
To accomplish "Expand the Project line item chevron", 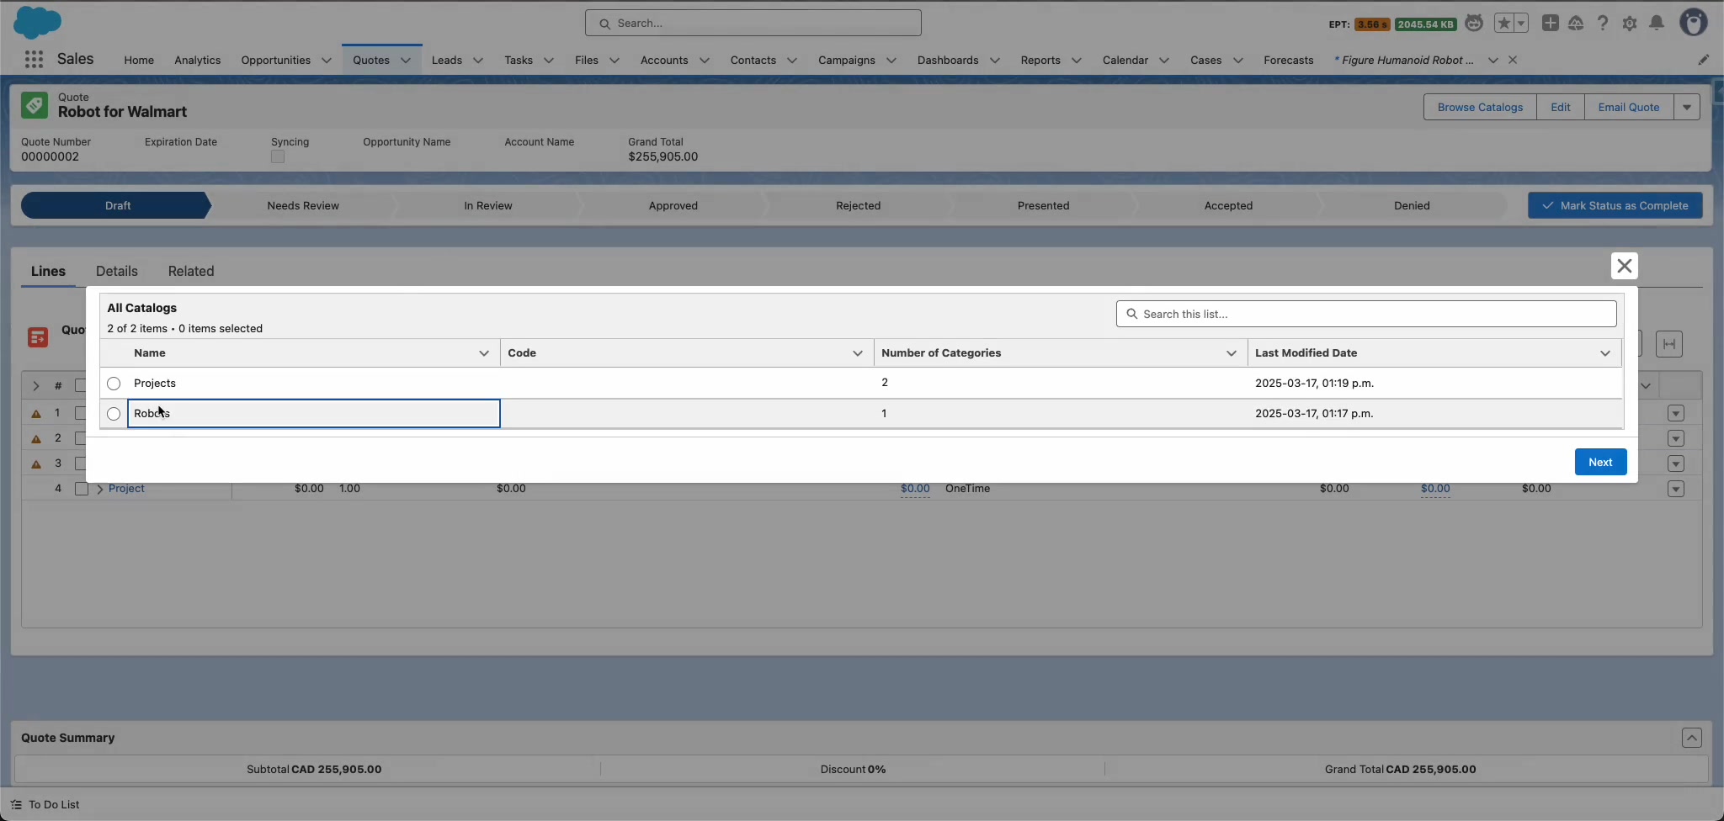I will [x=100, y=489].
